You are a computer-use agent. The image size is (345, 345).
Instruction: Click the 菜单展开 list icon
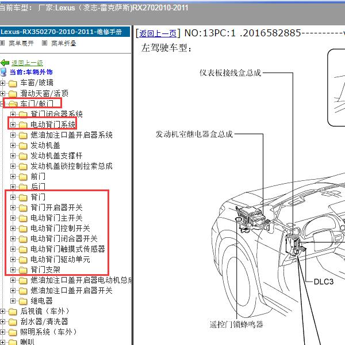(x=2, y=43)
